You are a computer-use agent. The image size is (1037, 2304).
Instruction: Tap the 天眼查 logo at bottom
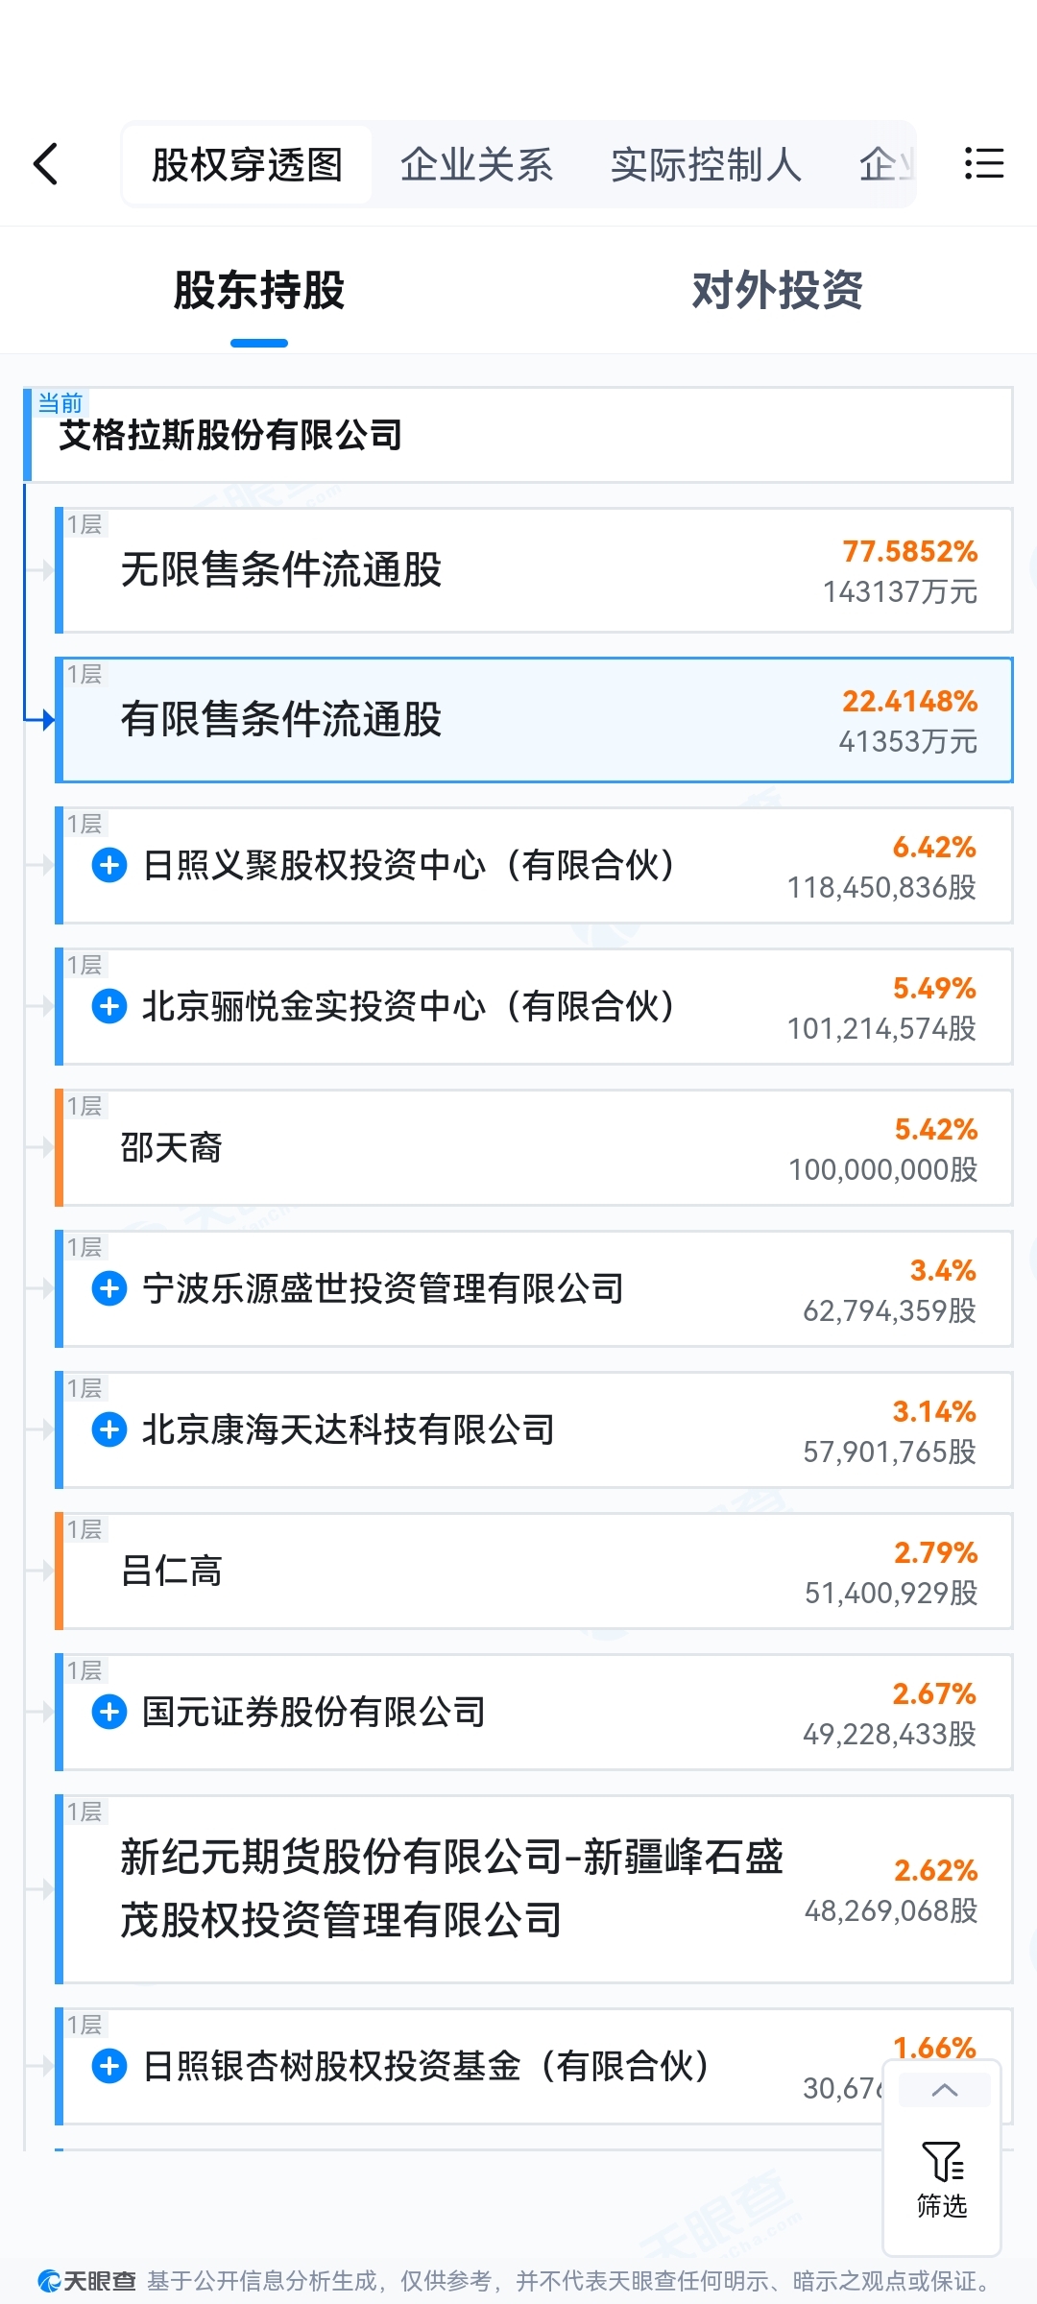click(86, 2281)
